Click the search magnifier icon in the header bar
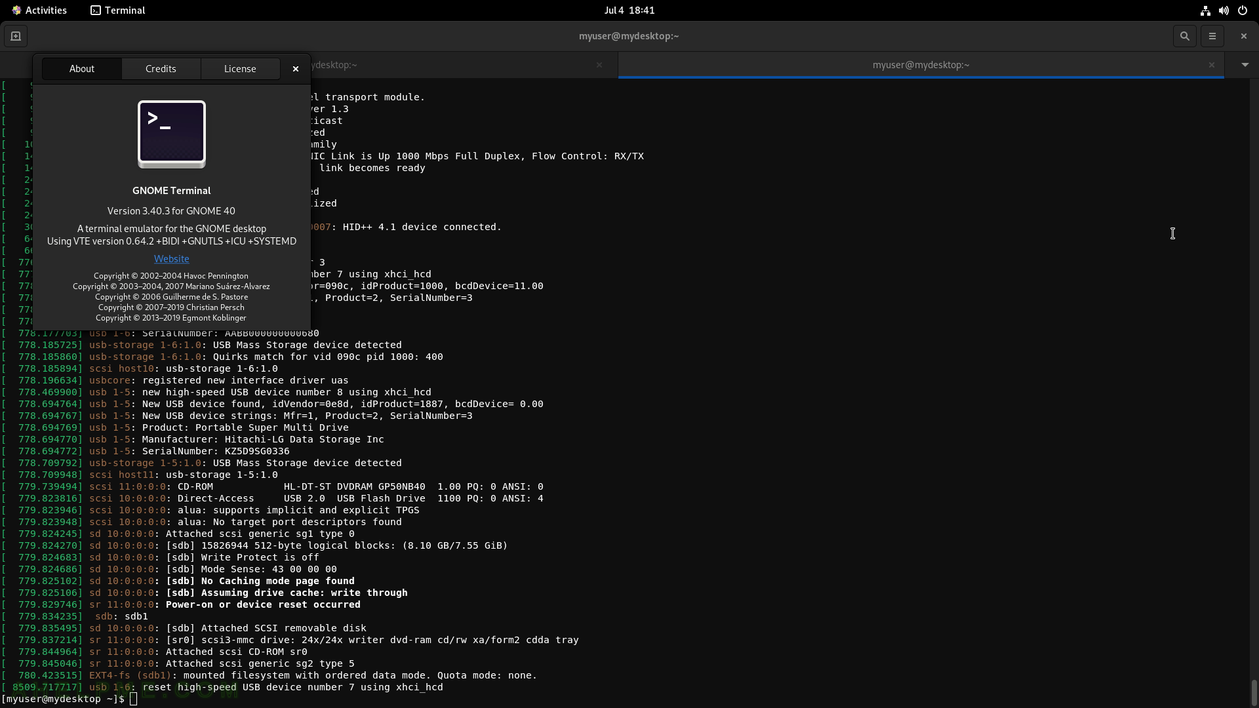 [x=1184, y=36]
